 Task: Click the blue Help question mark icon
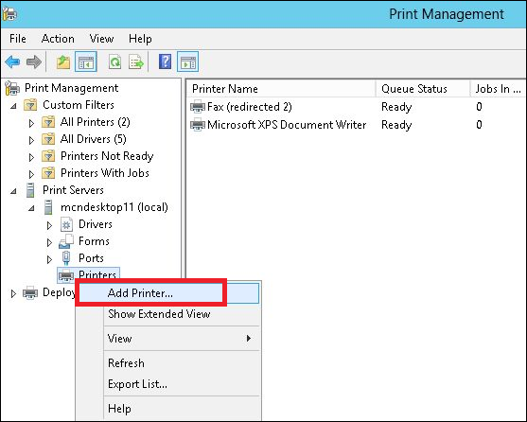pos(165,62)
